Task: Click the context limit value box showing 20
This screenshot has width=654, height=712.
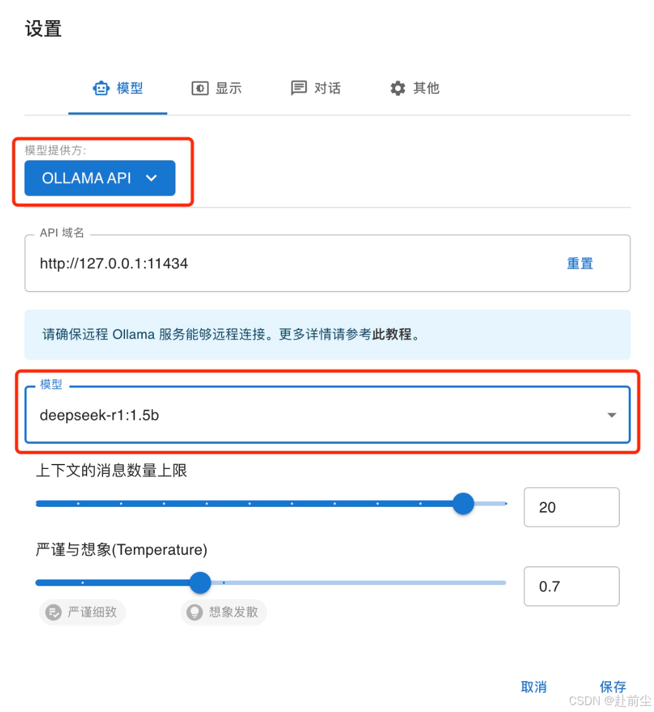Action: click(x=571, y=507)
